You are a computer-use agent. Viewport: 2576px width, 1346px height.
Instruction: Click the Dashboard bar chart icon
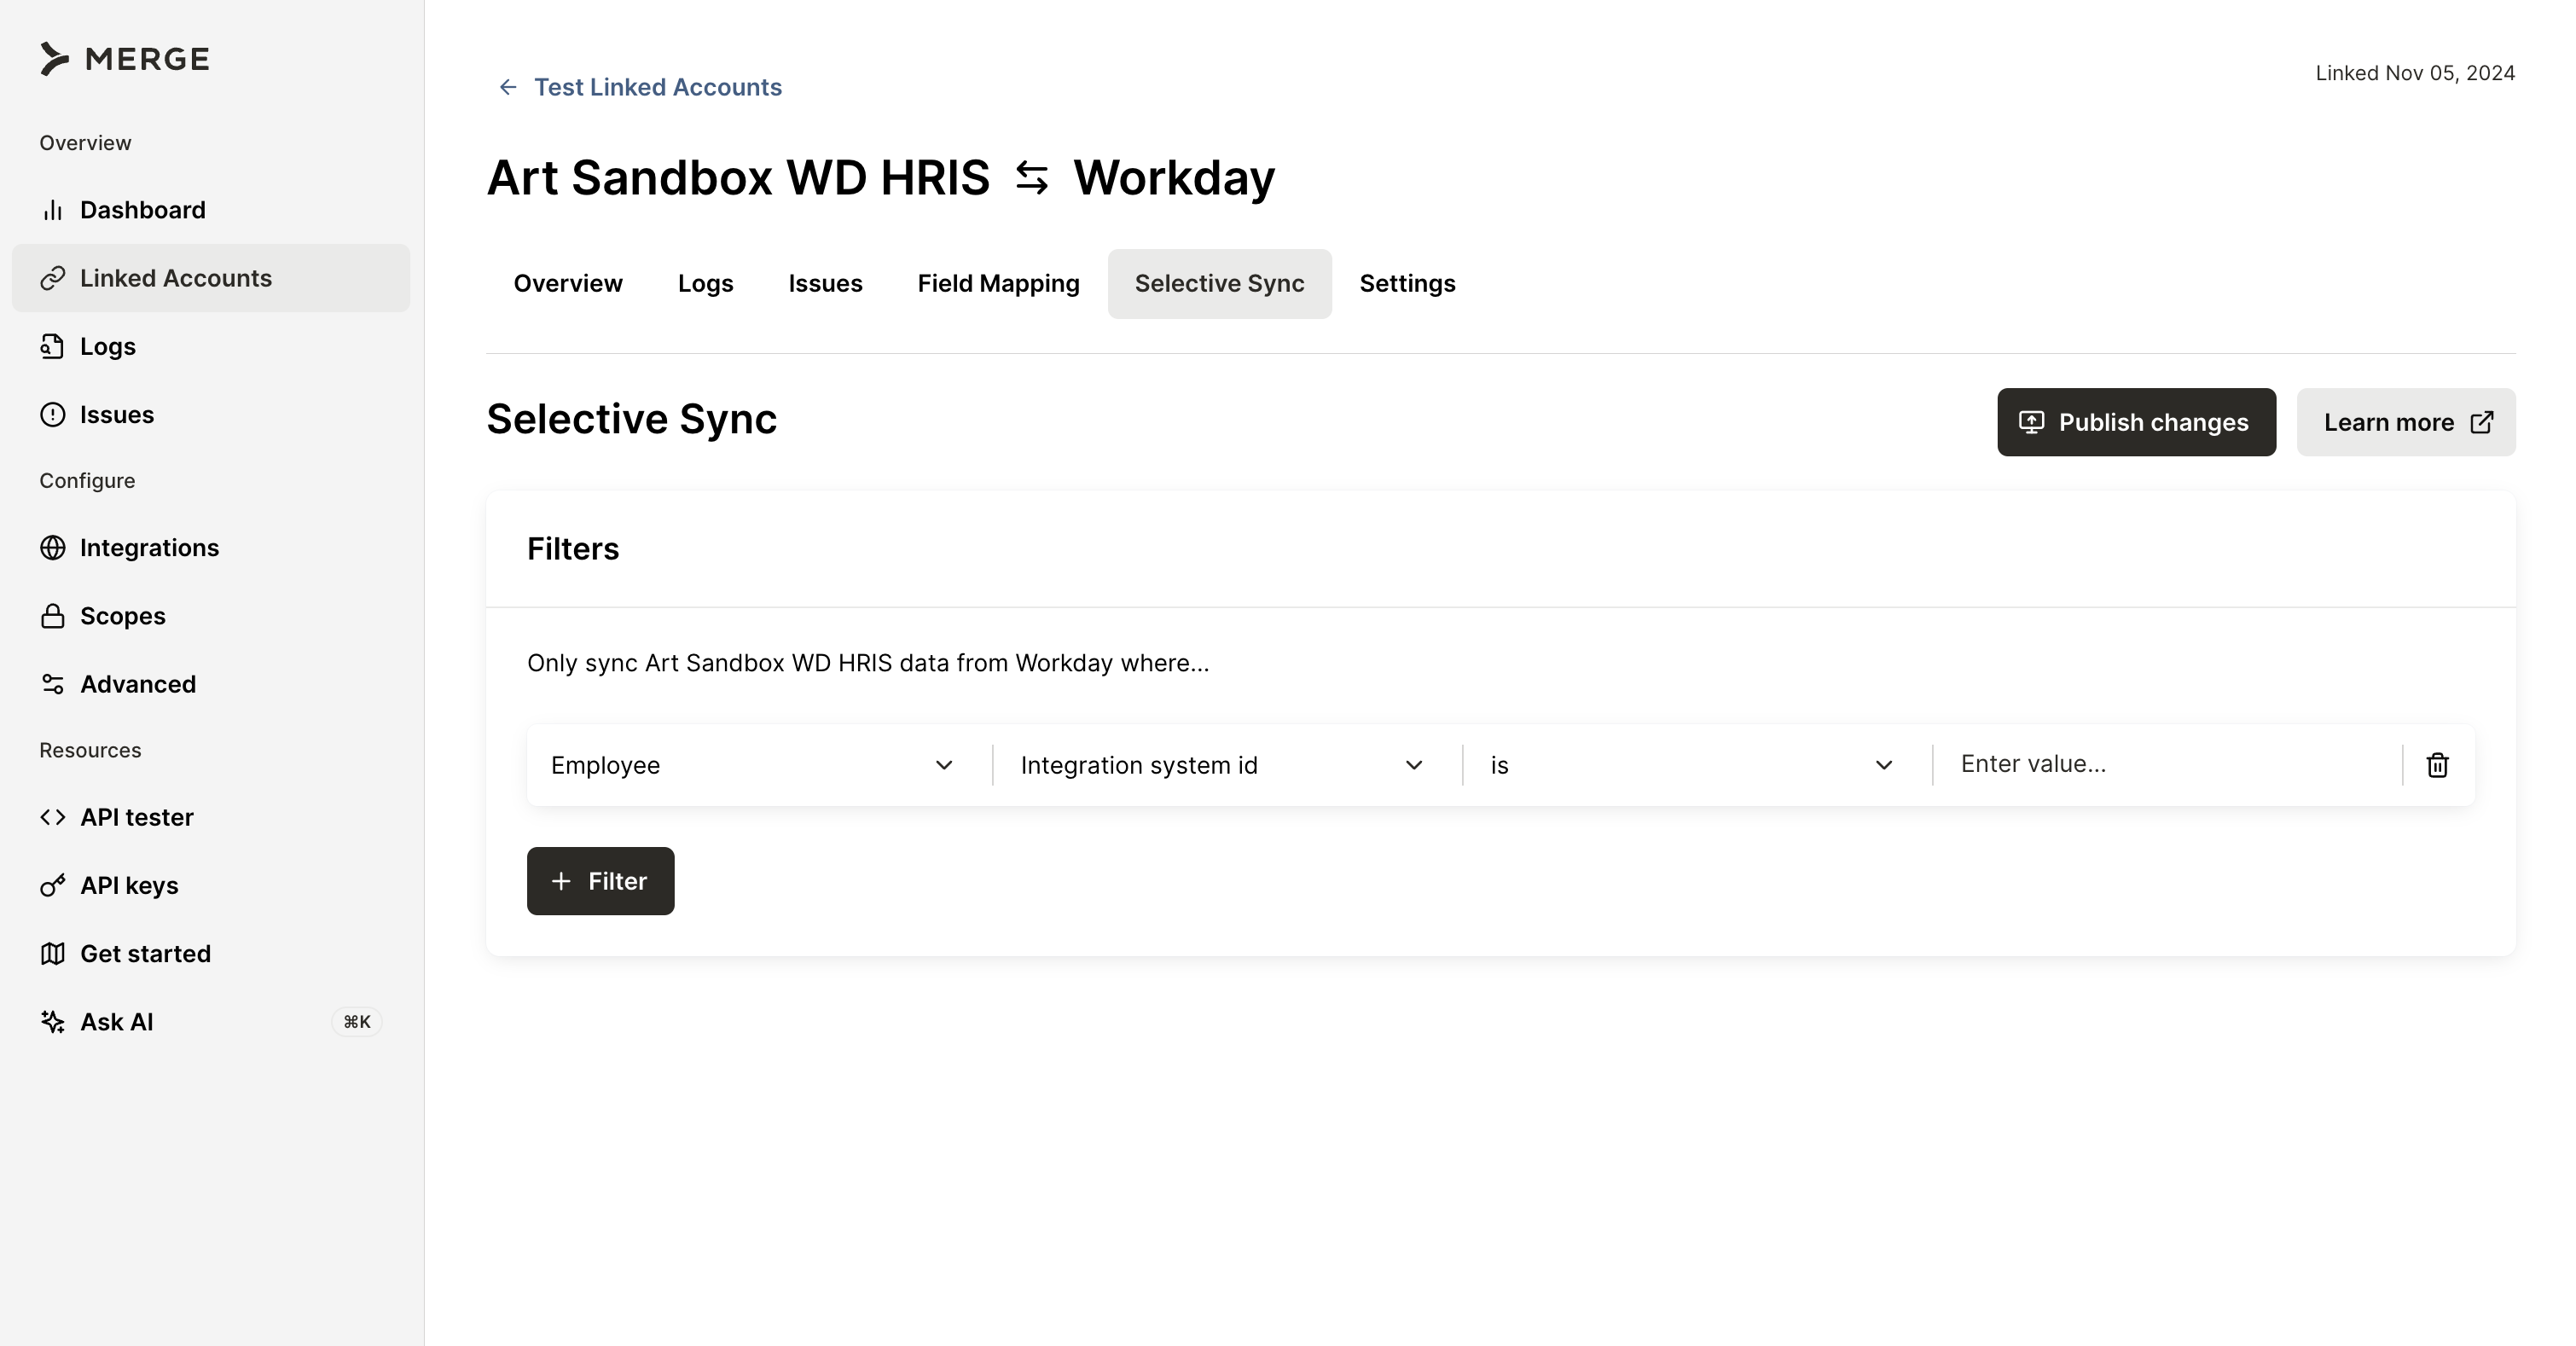point(53,210)
